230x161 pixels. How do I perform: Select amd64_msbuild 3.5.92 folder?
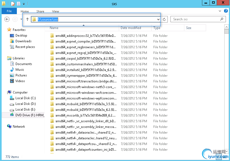(86, 104)
